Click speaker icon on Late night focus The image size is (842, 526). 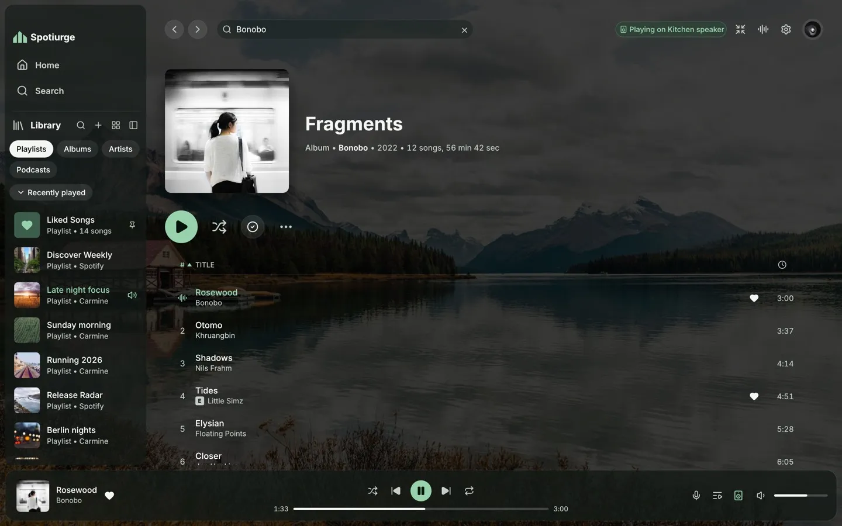[x=132, y=295]
